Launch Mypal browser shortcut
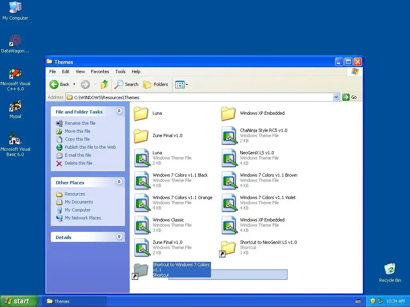 (15, 110)
